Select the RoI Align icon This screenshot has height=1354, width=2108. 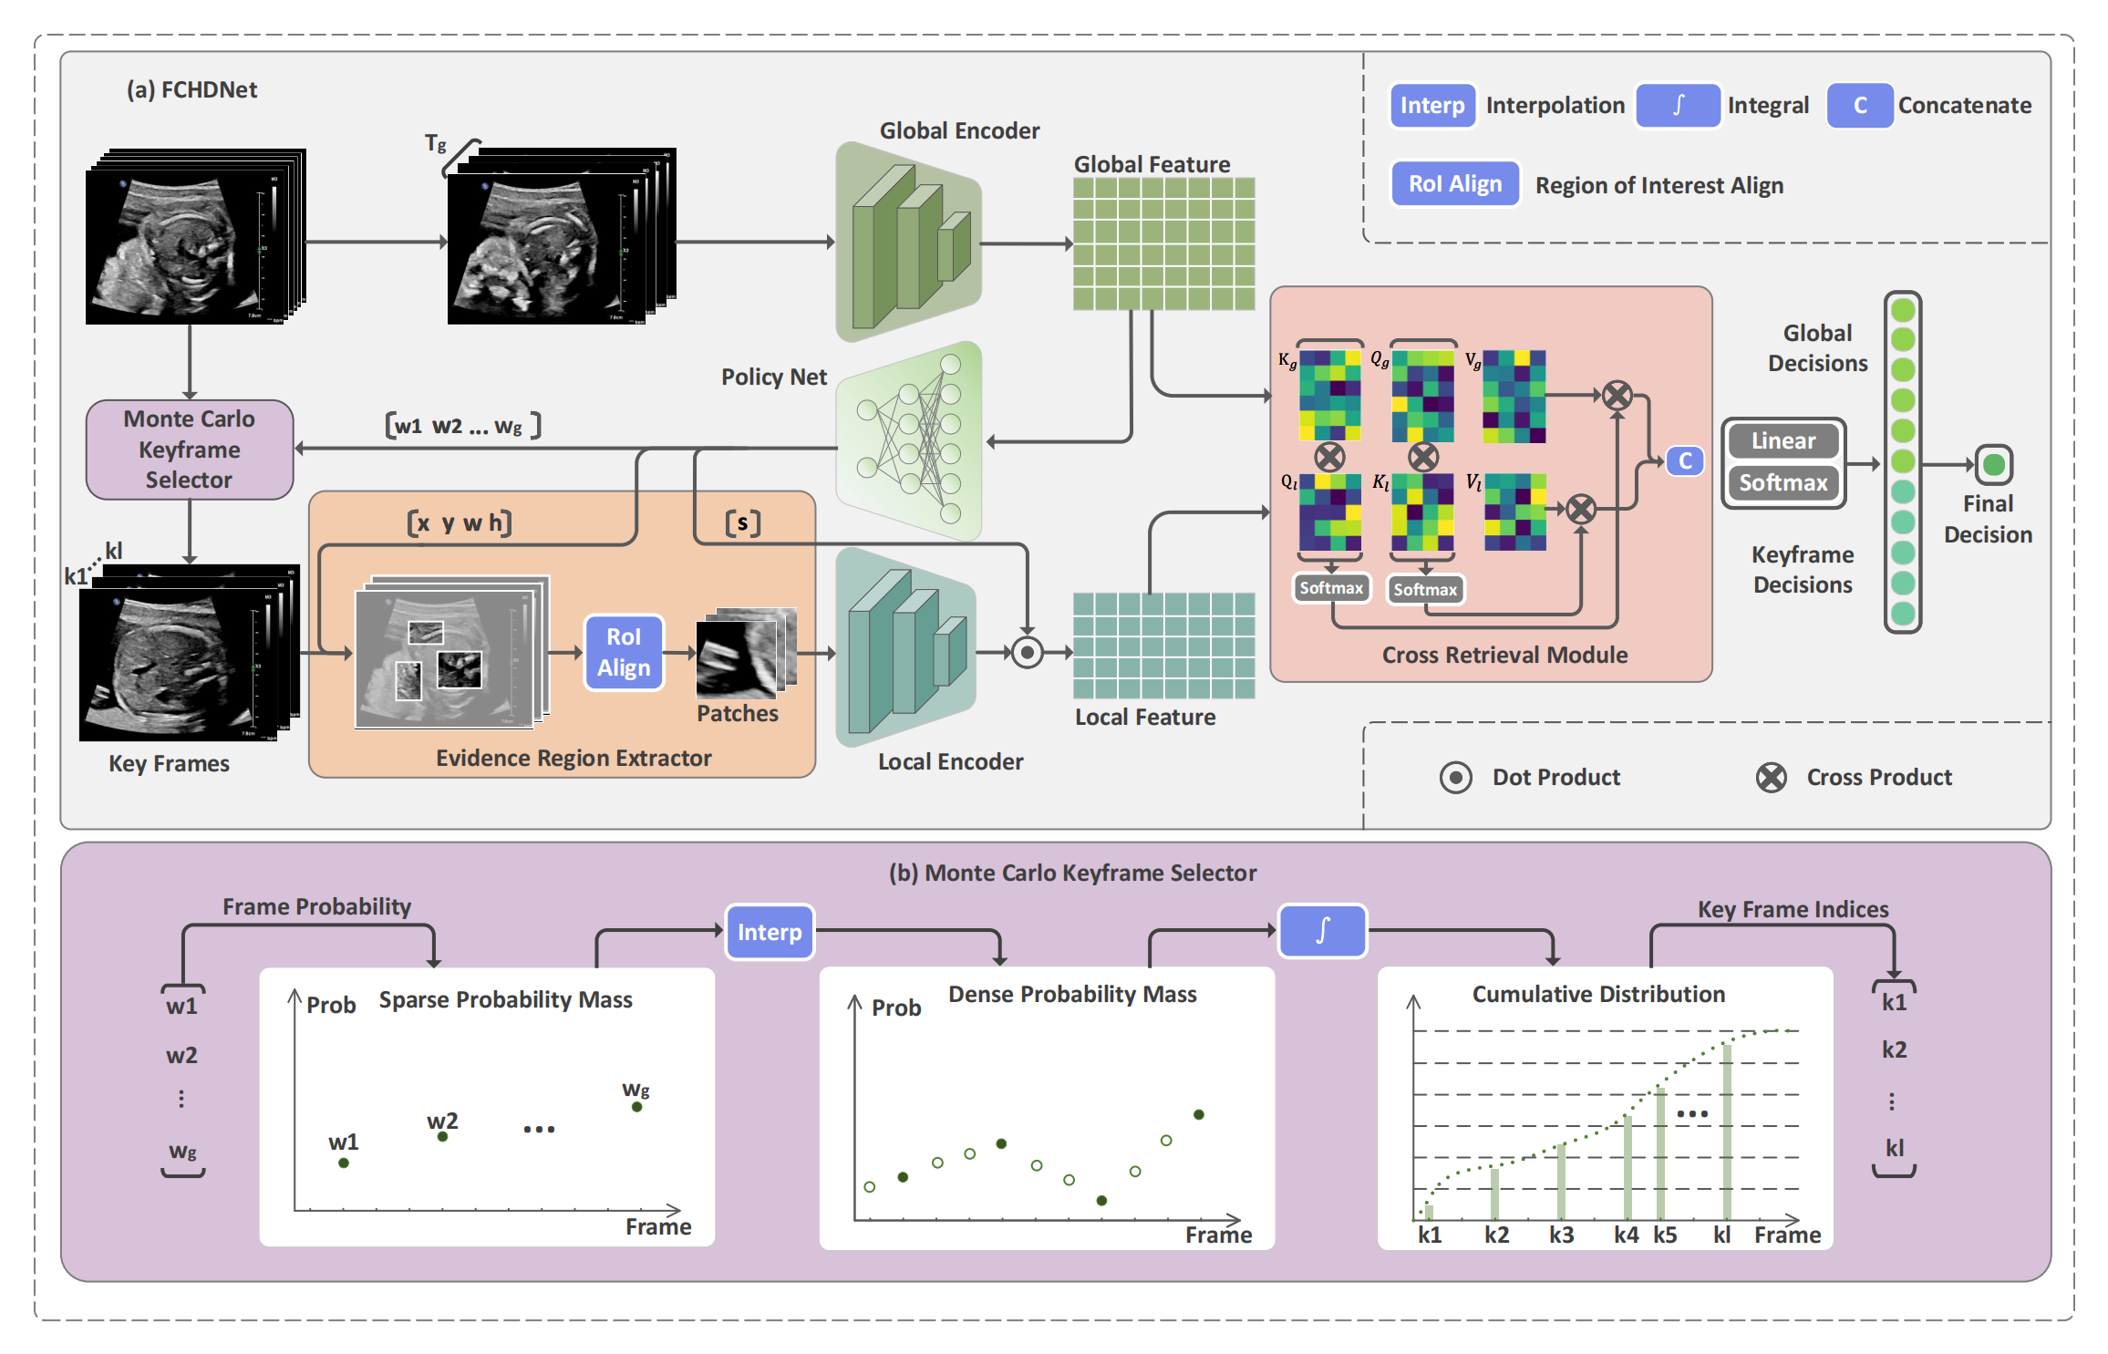[1454, 183]
